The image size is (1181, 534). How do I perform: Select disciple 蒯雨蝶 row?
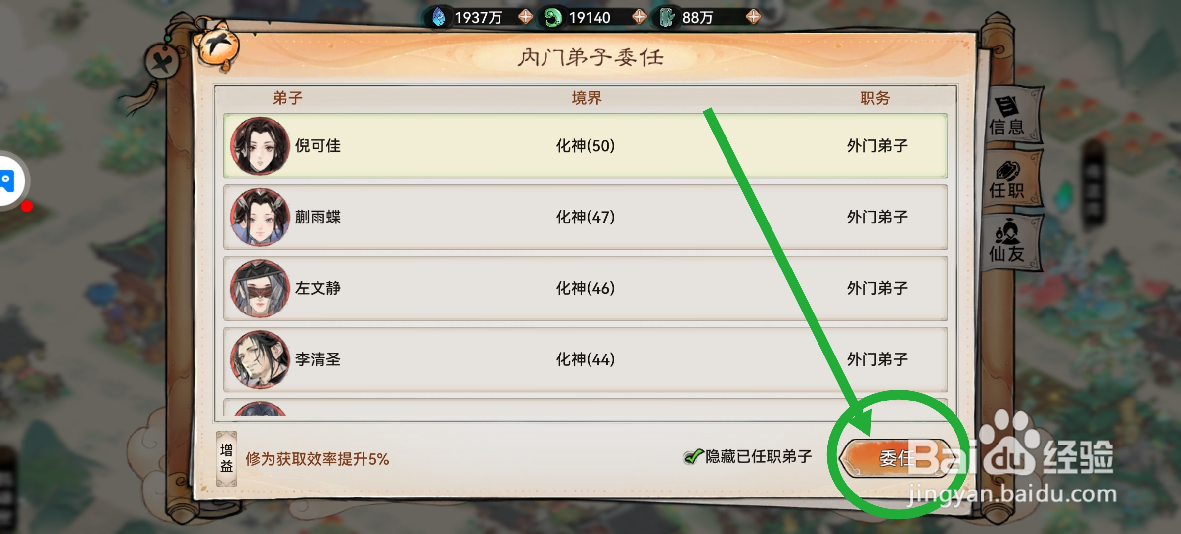[585, 217]
